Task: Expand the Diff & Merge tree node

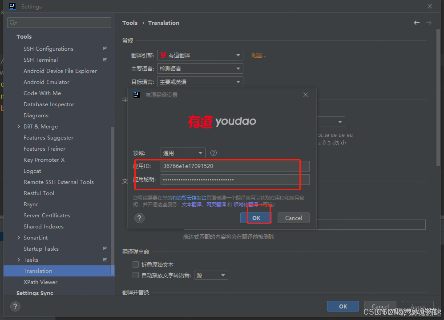Action: 19,127
